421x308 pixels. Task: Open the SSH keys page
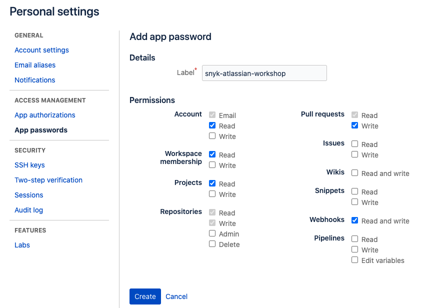pyautogui.click(x=29, y=165)
